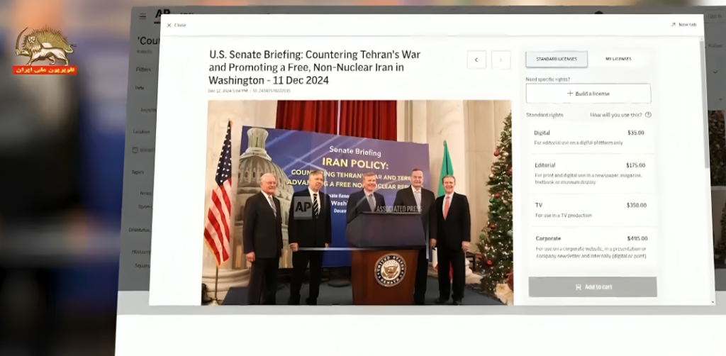Open the hamburger menu behind the overlay
The width and height of the screenshot is (726, 356).
143,16
